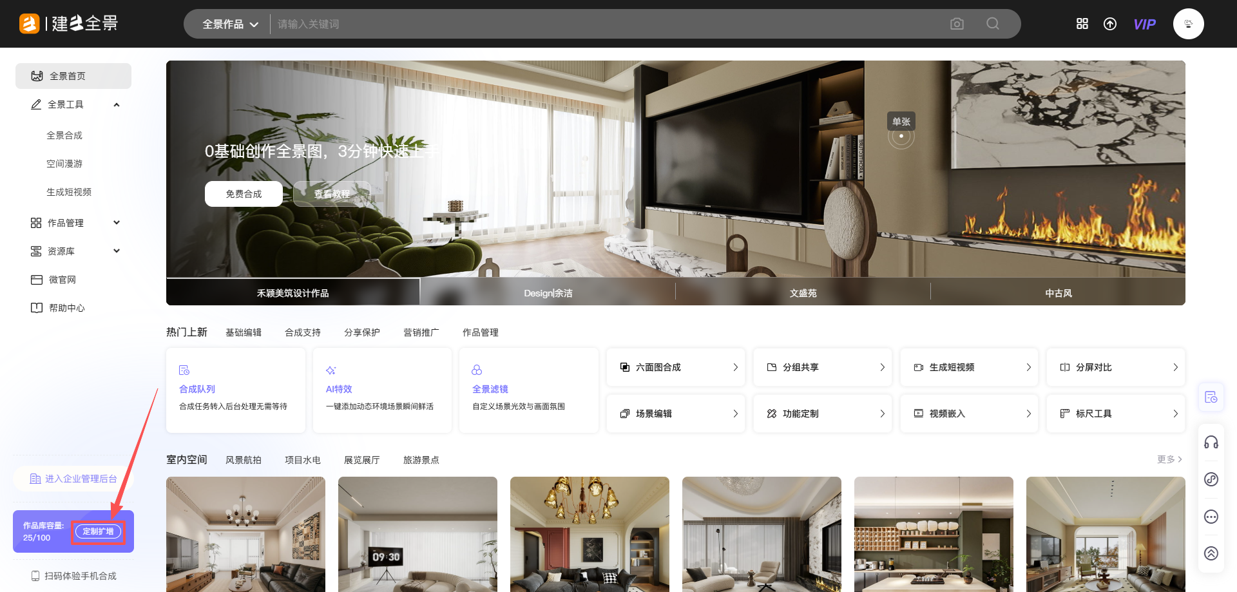Open the 全景作品 search type dropdown
The image size is (1237, 592).
click(230, 24)
